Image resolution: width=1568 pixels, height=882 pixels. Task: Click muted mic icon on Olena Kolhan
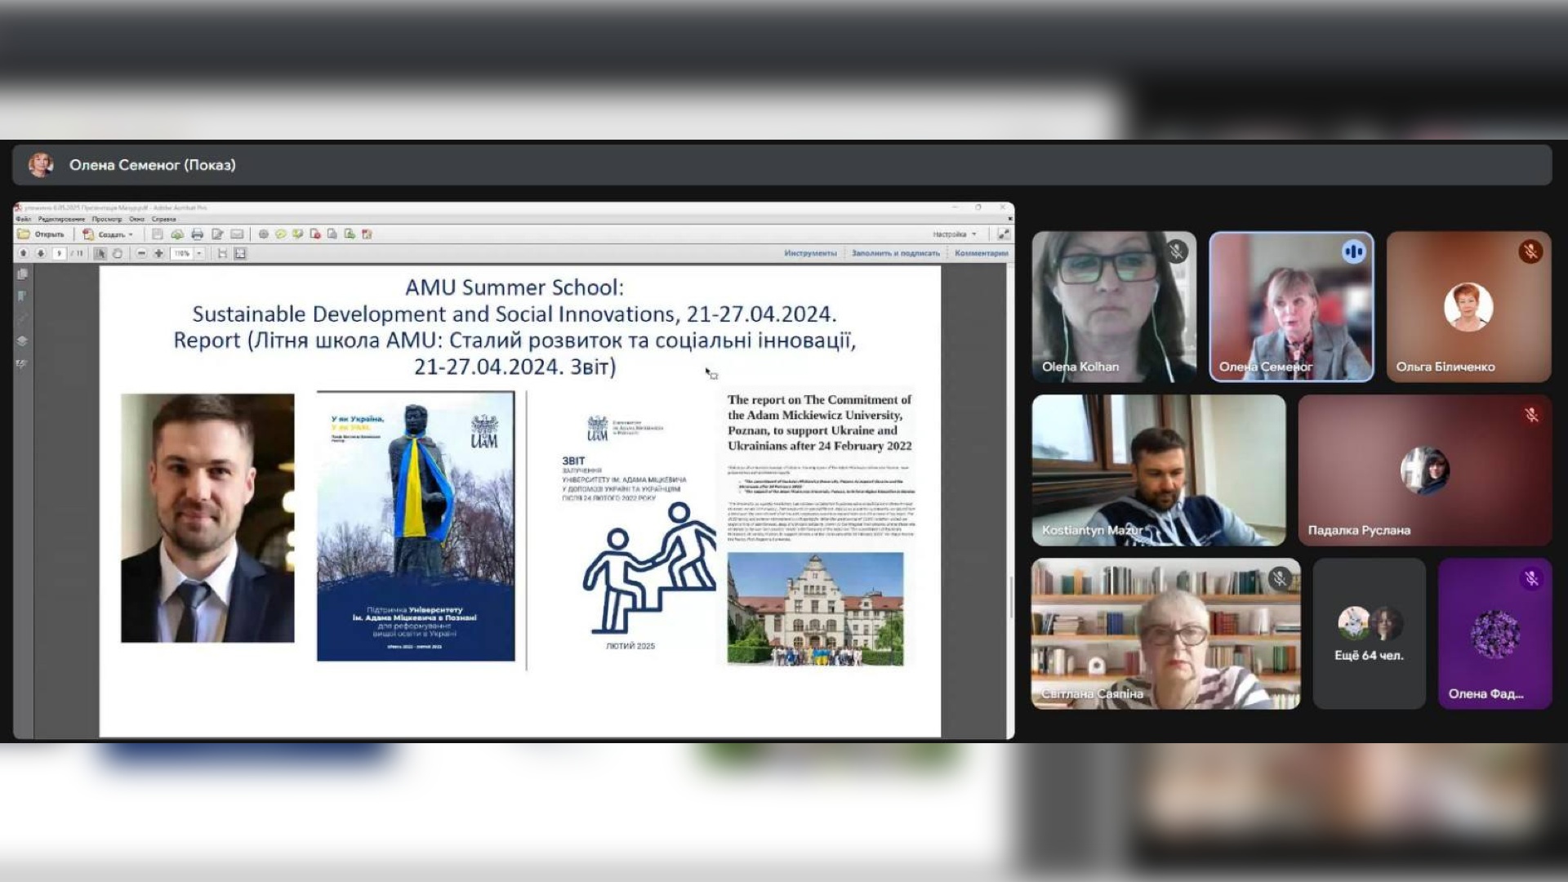pyautogui.click(x=1176, y=252)
